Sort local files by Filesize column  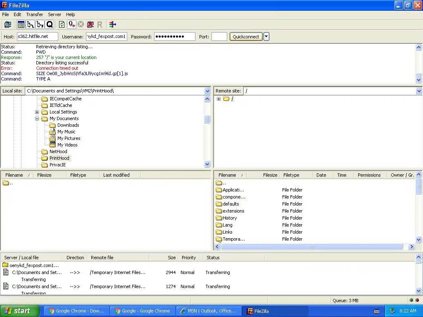[x=50, y=175]
